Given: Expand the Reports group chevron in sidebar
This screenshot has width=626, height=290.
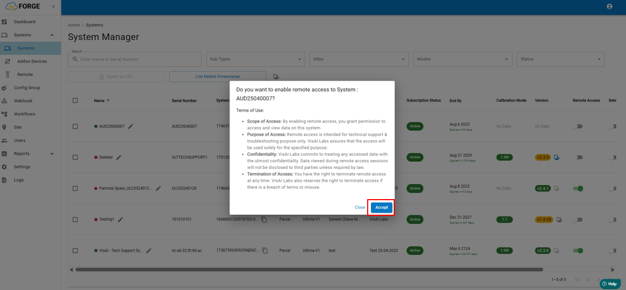Looking at the screenshot, I should (x=52, y=154).
